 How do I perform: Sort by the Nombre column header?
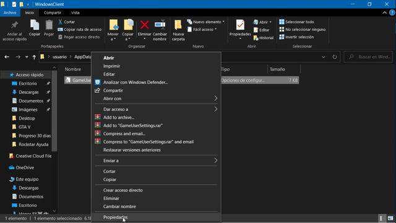(73, 69)
